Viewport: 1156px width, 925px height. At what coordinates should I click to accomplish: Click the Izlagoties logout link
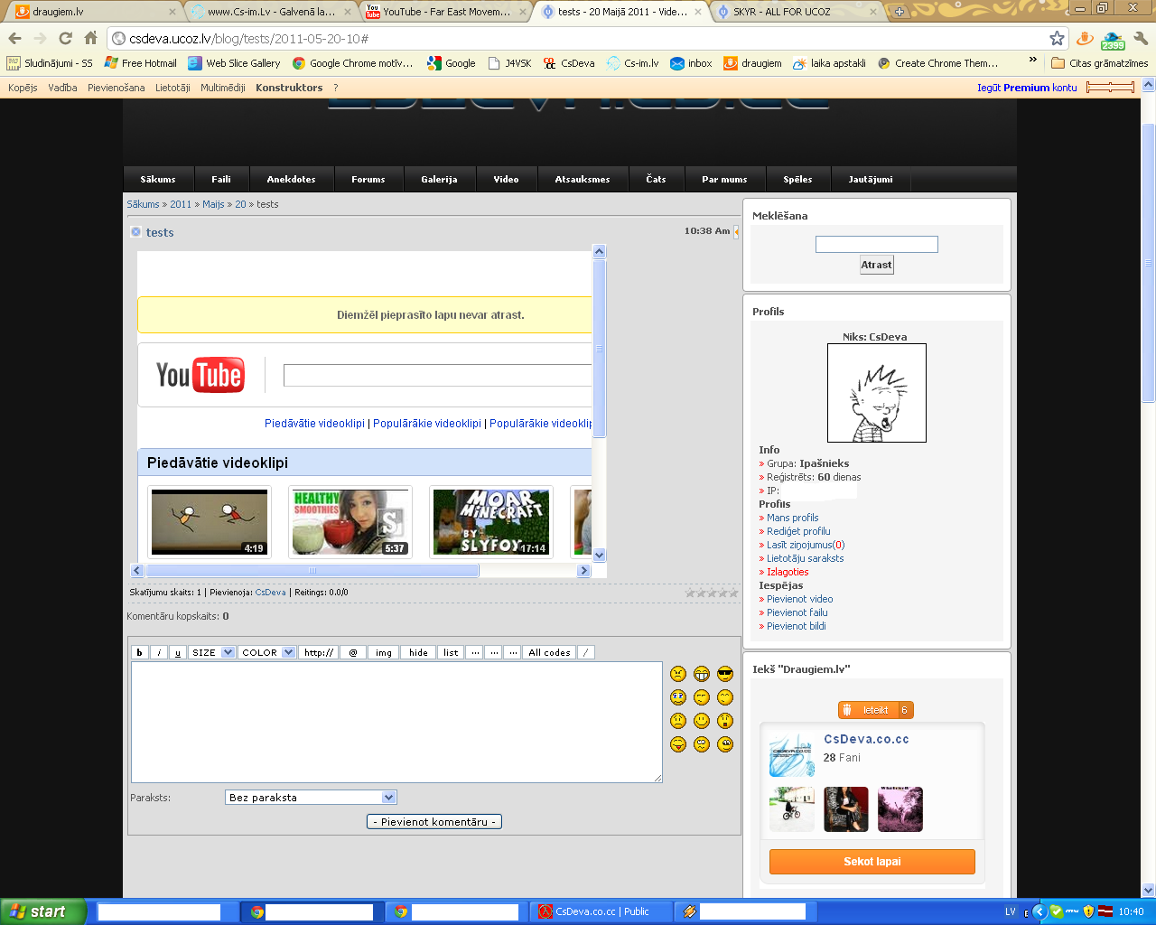tap(788, 572)
